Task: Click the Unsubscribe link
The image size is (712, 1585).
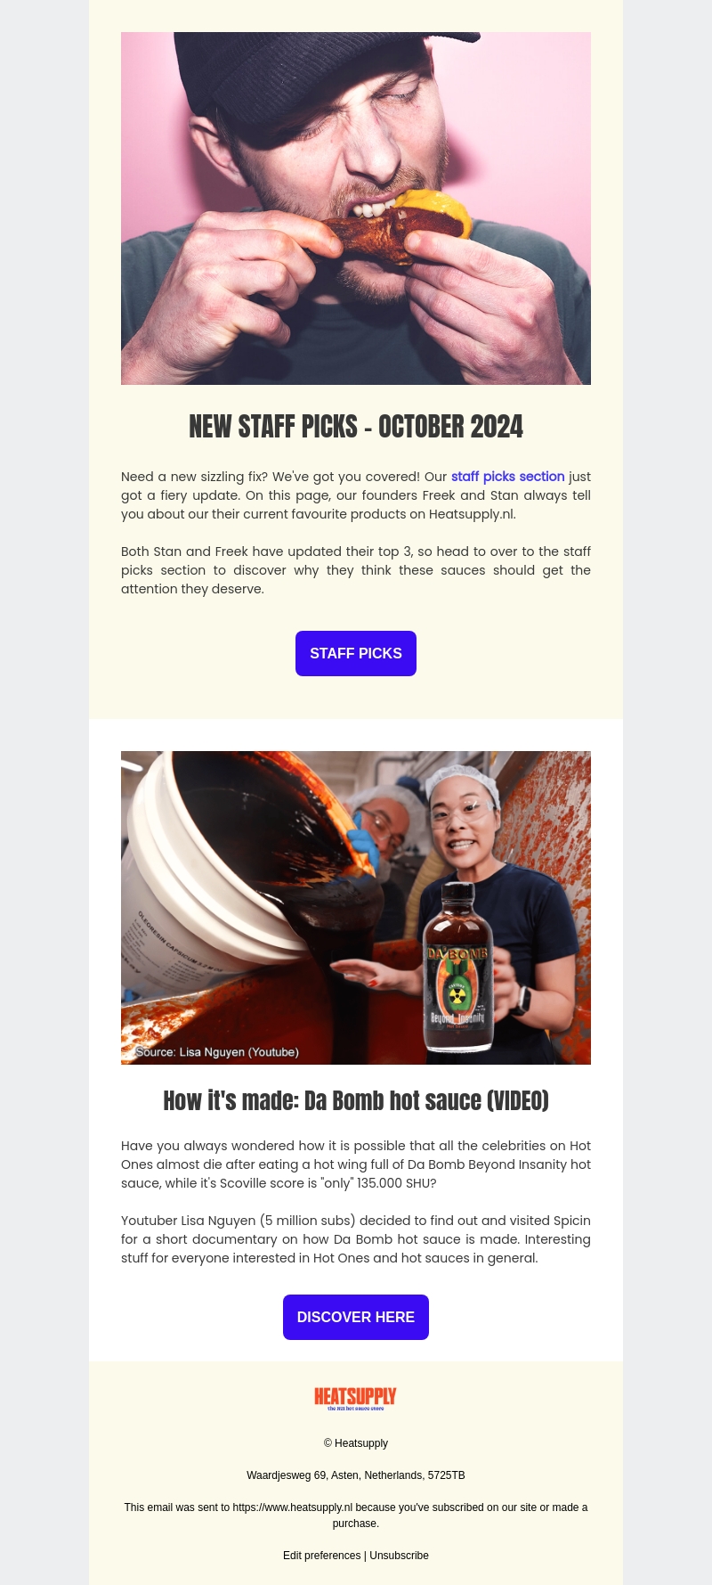Action: pos(399,1556)
